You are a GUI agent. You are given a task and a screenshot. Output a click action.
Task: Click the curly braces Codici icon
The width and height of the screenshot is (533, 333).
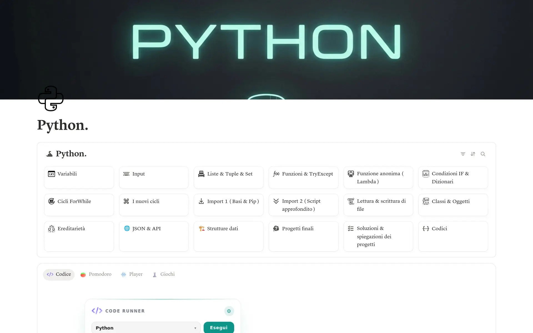pyautogui.click(x=426, y=229)
